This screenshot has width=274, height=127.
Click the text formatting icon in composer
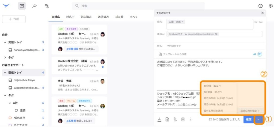159,119
